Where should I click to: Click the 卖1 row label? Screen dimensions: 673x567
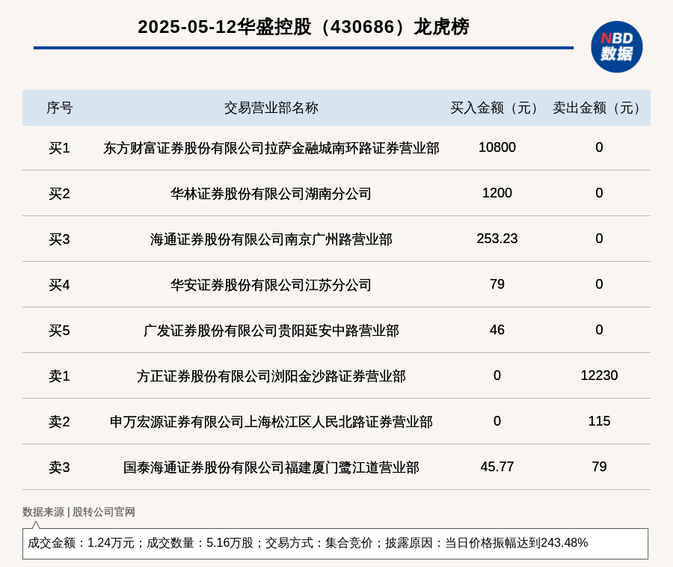tap(59, 376)
